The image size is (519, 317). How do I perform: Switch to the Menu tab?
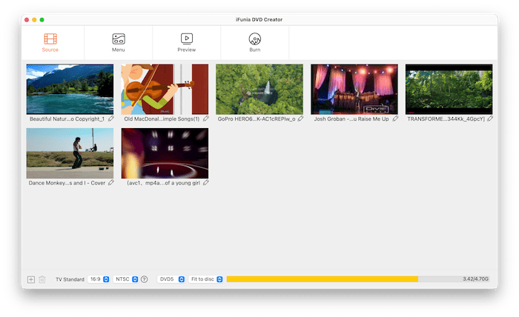tap(119, 42)
